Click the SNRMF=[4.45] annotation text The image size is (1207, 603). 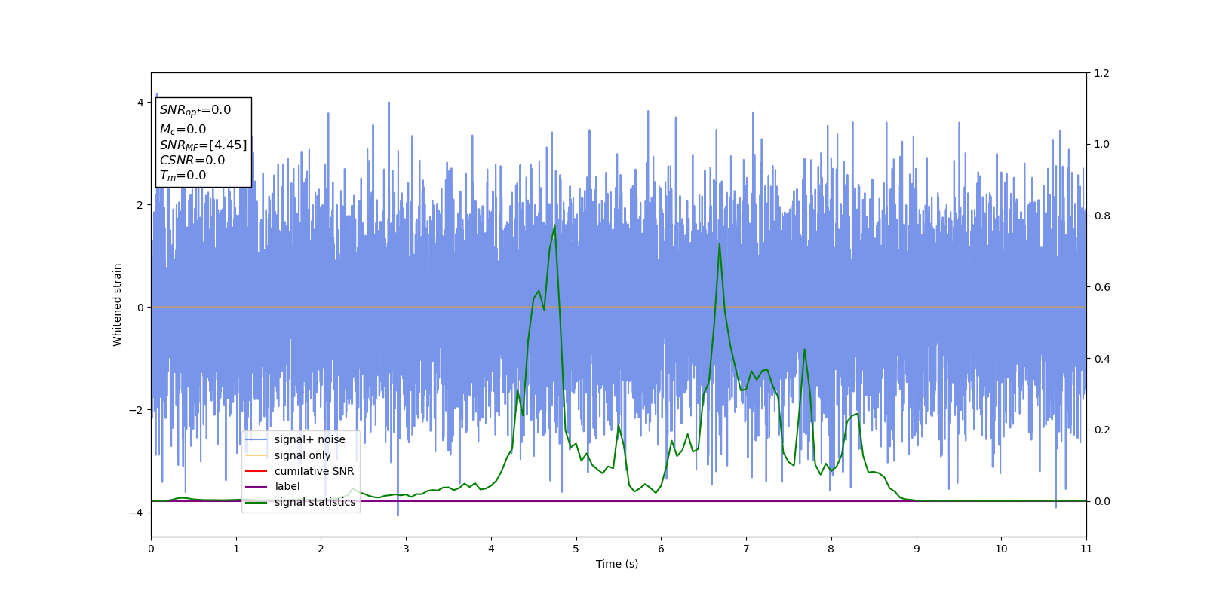[203, 145]
